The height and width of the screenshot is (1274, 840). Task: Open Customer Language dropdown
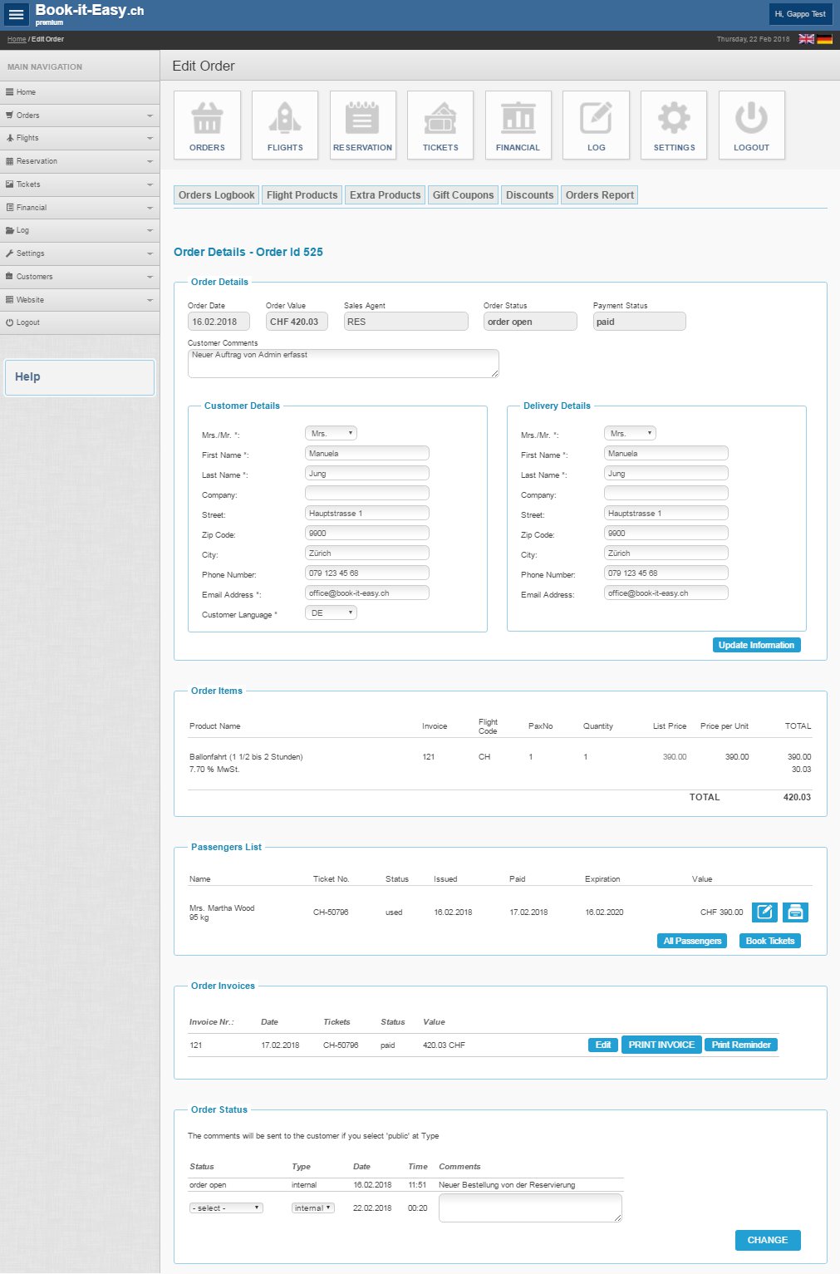(x=331, y=613)
